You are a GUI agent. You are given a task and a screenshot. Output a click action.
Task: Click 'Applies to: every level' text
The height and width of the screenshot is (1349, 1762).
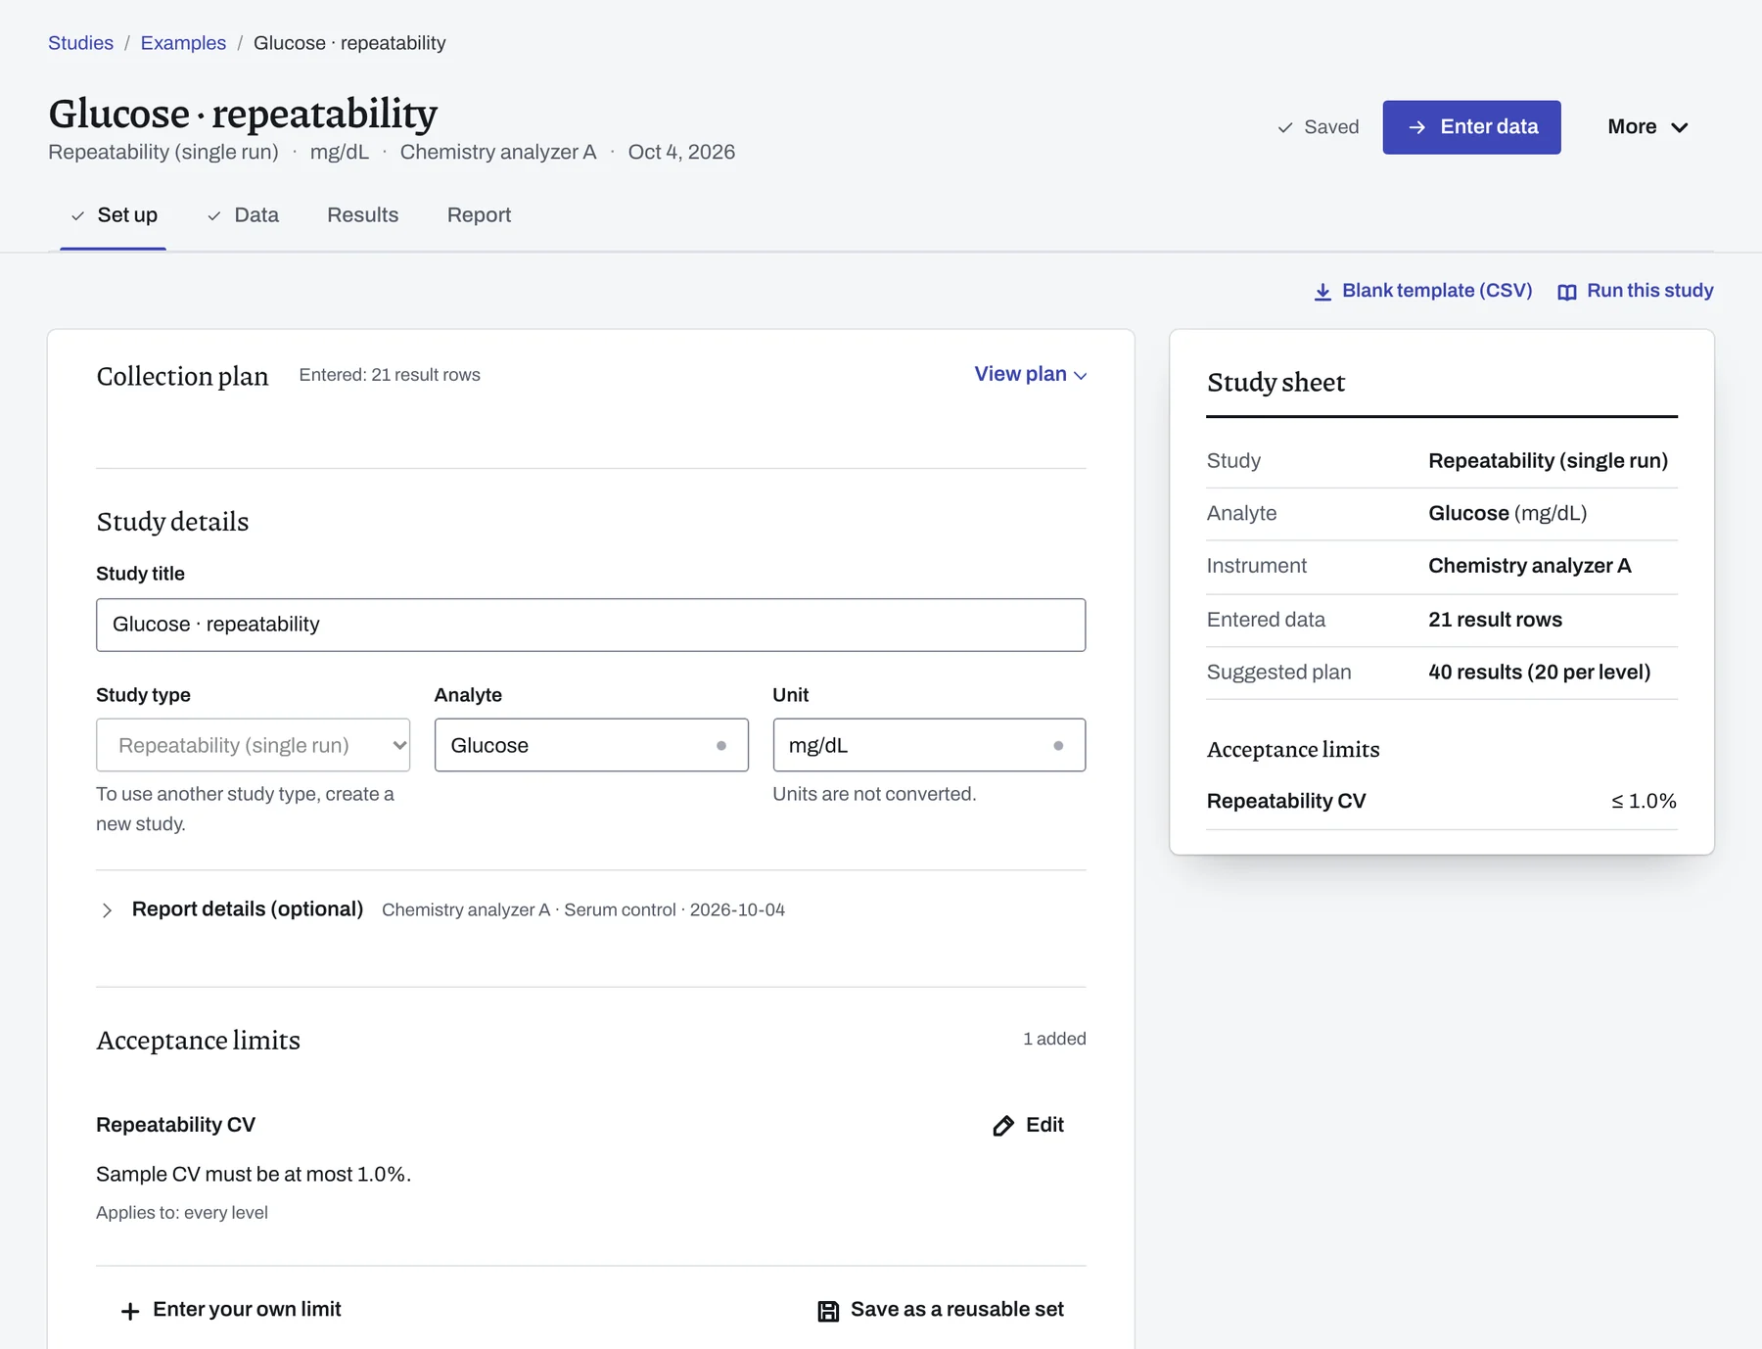pos(182,1213)
